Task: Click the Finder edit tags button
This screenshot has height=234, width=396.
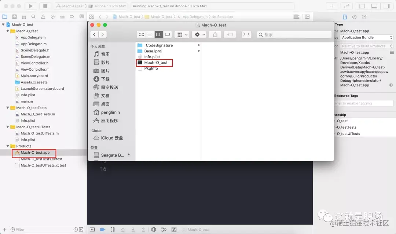Action: [x=230, y=34]
